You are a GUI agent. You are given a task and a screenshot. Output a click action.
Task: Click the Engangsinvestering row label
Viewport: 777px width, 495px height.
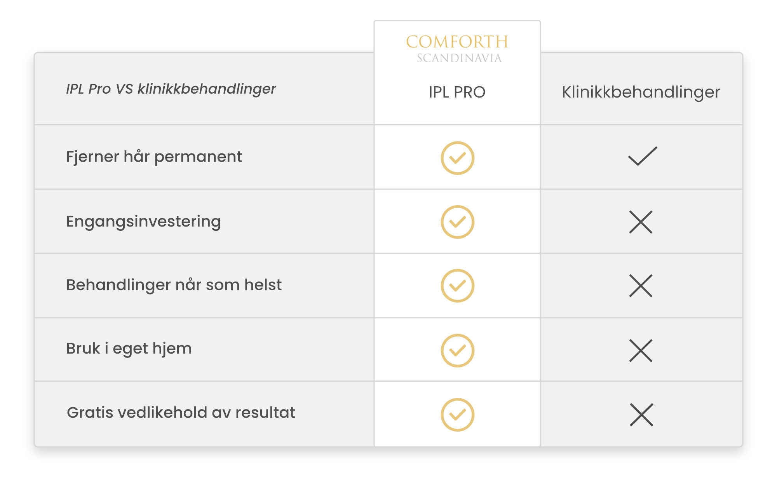(143, 221)
